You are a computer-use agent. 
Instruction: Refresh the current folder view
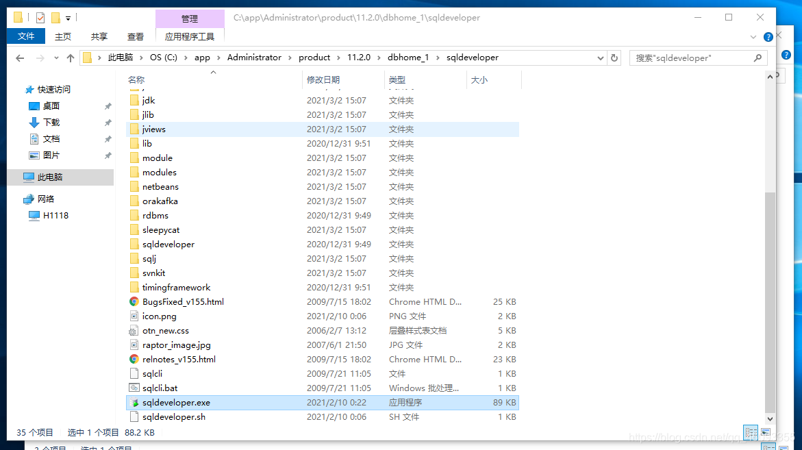(x=614, y=58)
